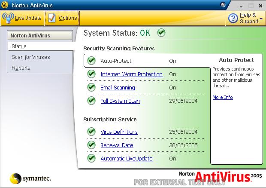This screenshot has width=266, height=188.
Task: Open the Renewal Date link
Action: [x=117, y=145]
